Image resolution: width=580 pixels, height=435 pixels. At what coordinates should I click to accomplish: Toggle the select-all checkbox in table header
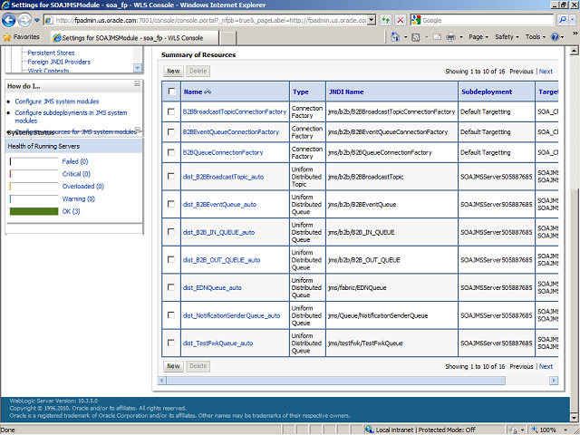pyautogui.click(x=171, y=92)
